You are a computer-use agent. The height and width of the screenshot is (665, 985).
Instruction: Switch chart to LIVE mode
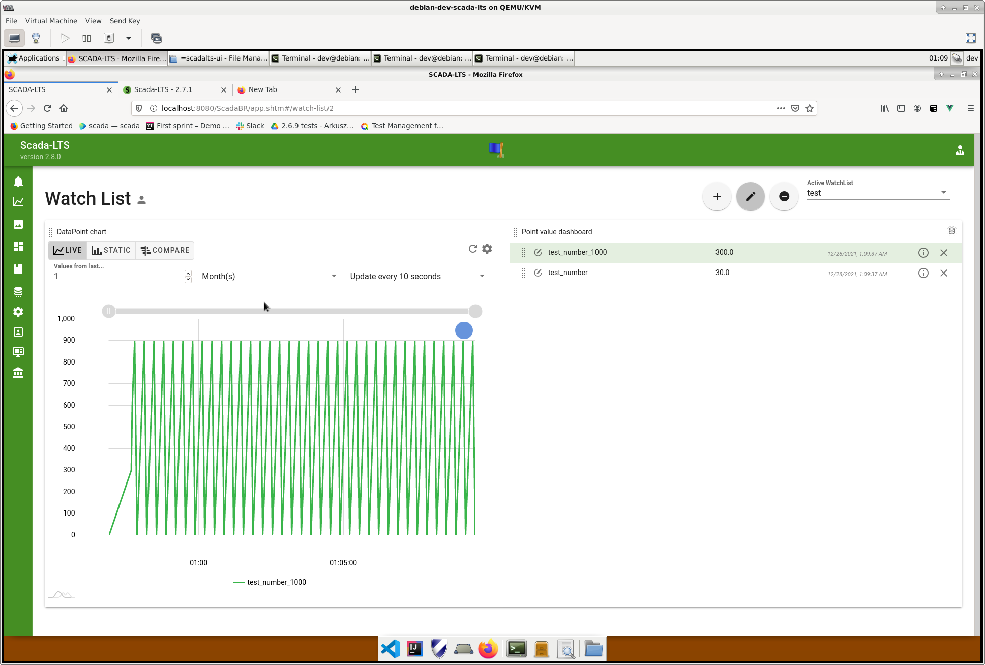(68, 250)
